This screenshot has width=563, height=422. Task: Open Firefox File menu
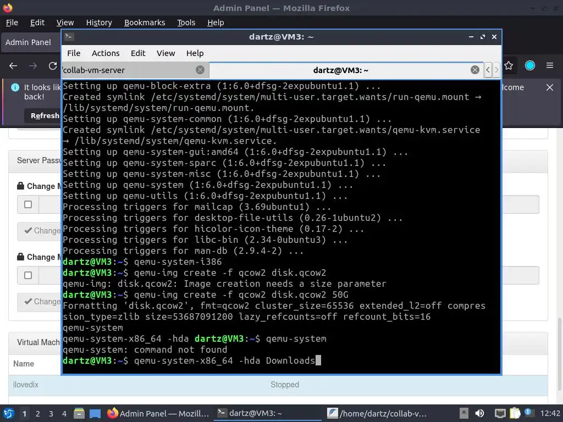[12, 23]
